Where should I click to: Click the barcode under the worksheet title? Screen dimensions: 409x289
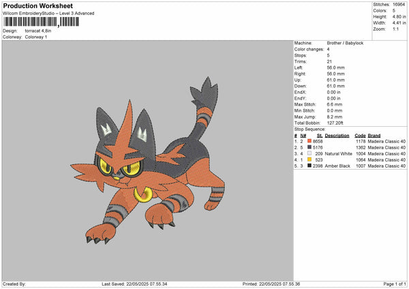(41, 22)
